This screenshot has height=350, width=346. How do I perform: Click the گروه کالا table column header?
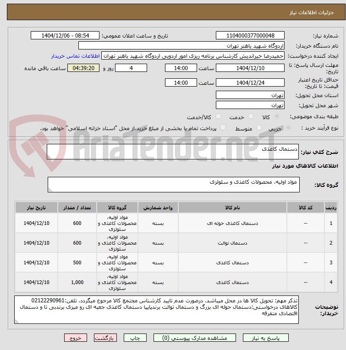pyautogui.click(x=117, y=208)
